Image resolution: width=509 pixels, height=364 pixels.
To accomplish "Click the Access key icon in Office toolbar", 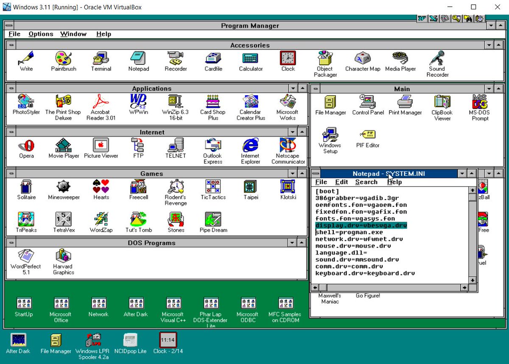I will [456, 18].
